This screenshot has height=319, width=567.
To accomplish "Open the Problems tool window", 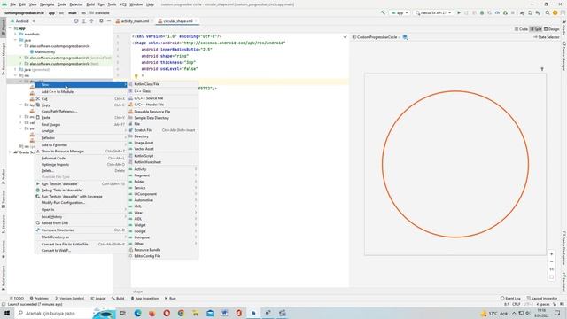I will click(x=39, y=299).
